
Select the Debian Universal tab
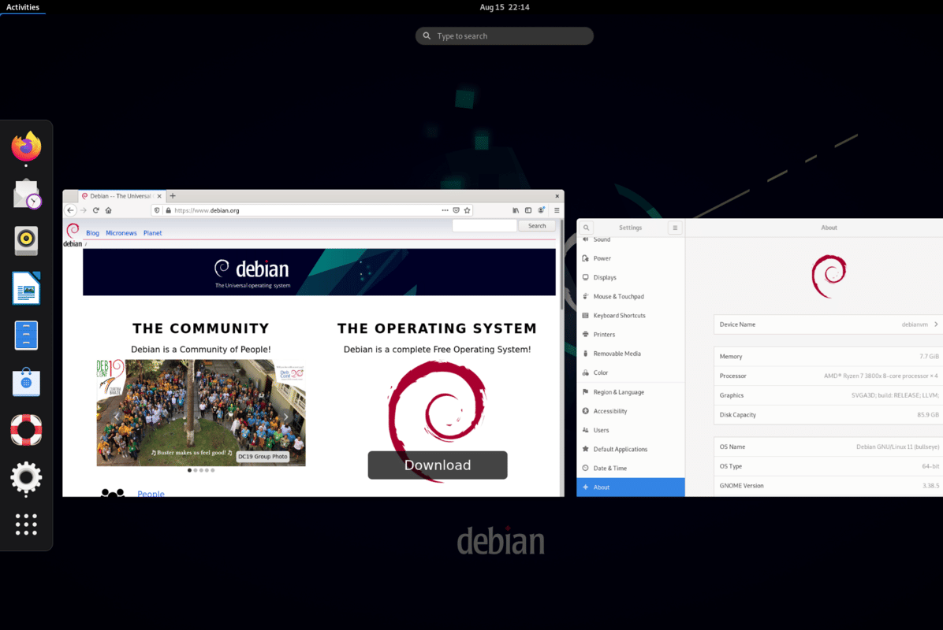pyautogui.click(x=122, y=196)
